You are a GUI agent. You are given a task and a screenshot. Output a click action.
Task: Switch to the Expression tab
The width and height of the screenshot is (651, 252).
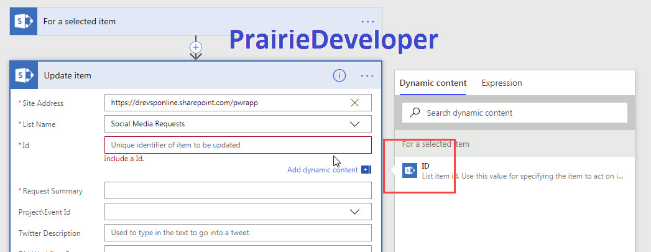point(502,83)
